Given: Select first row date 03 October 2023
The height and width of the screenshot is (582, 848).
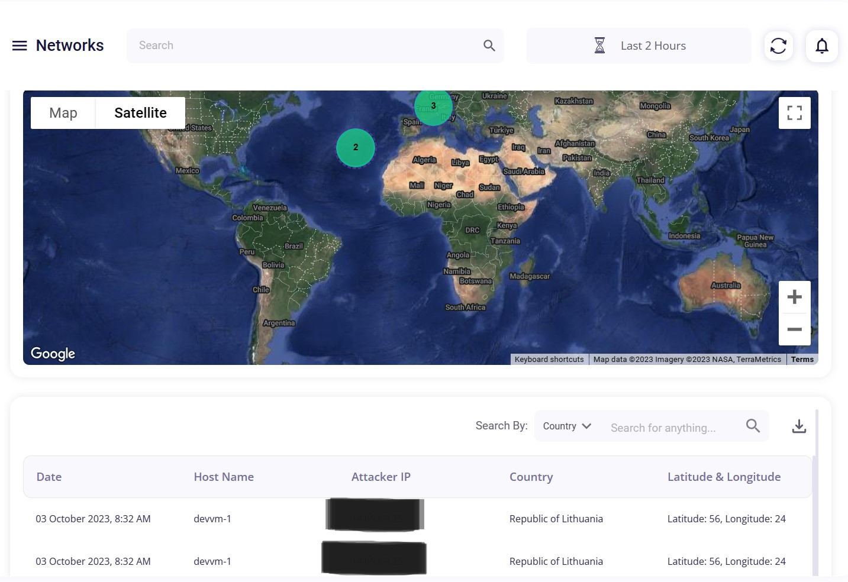Looking at the screenshot, I should [x=93, y=519].
